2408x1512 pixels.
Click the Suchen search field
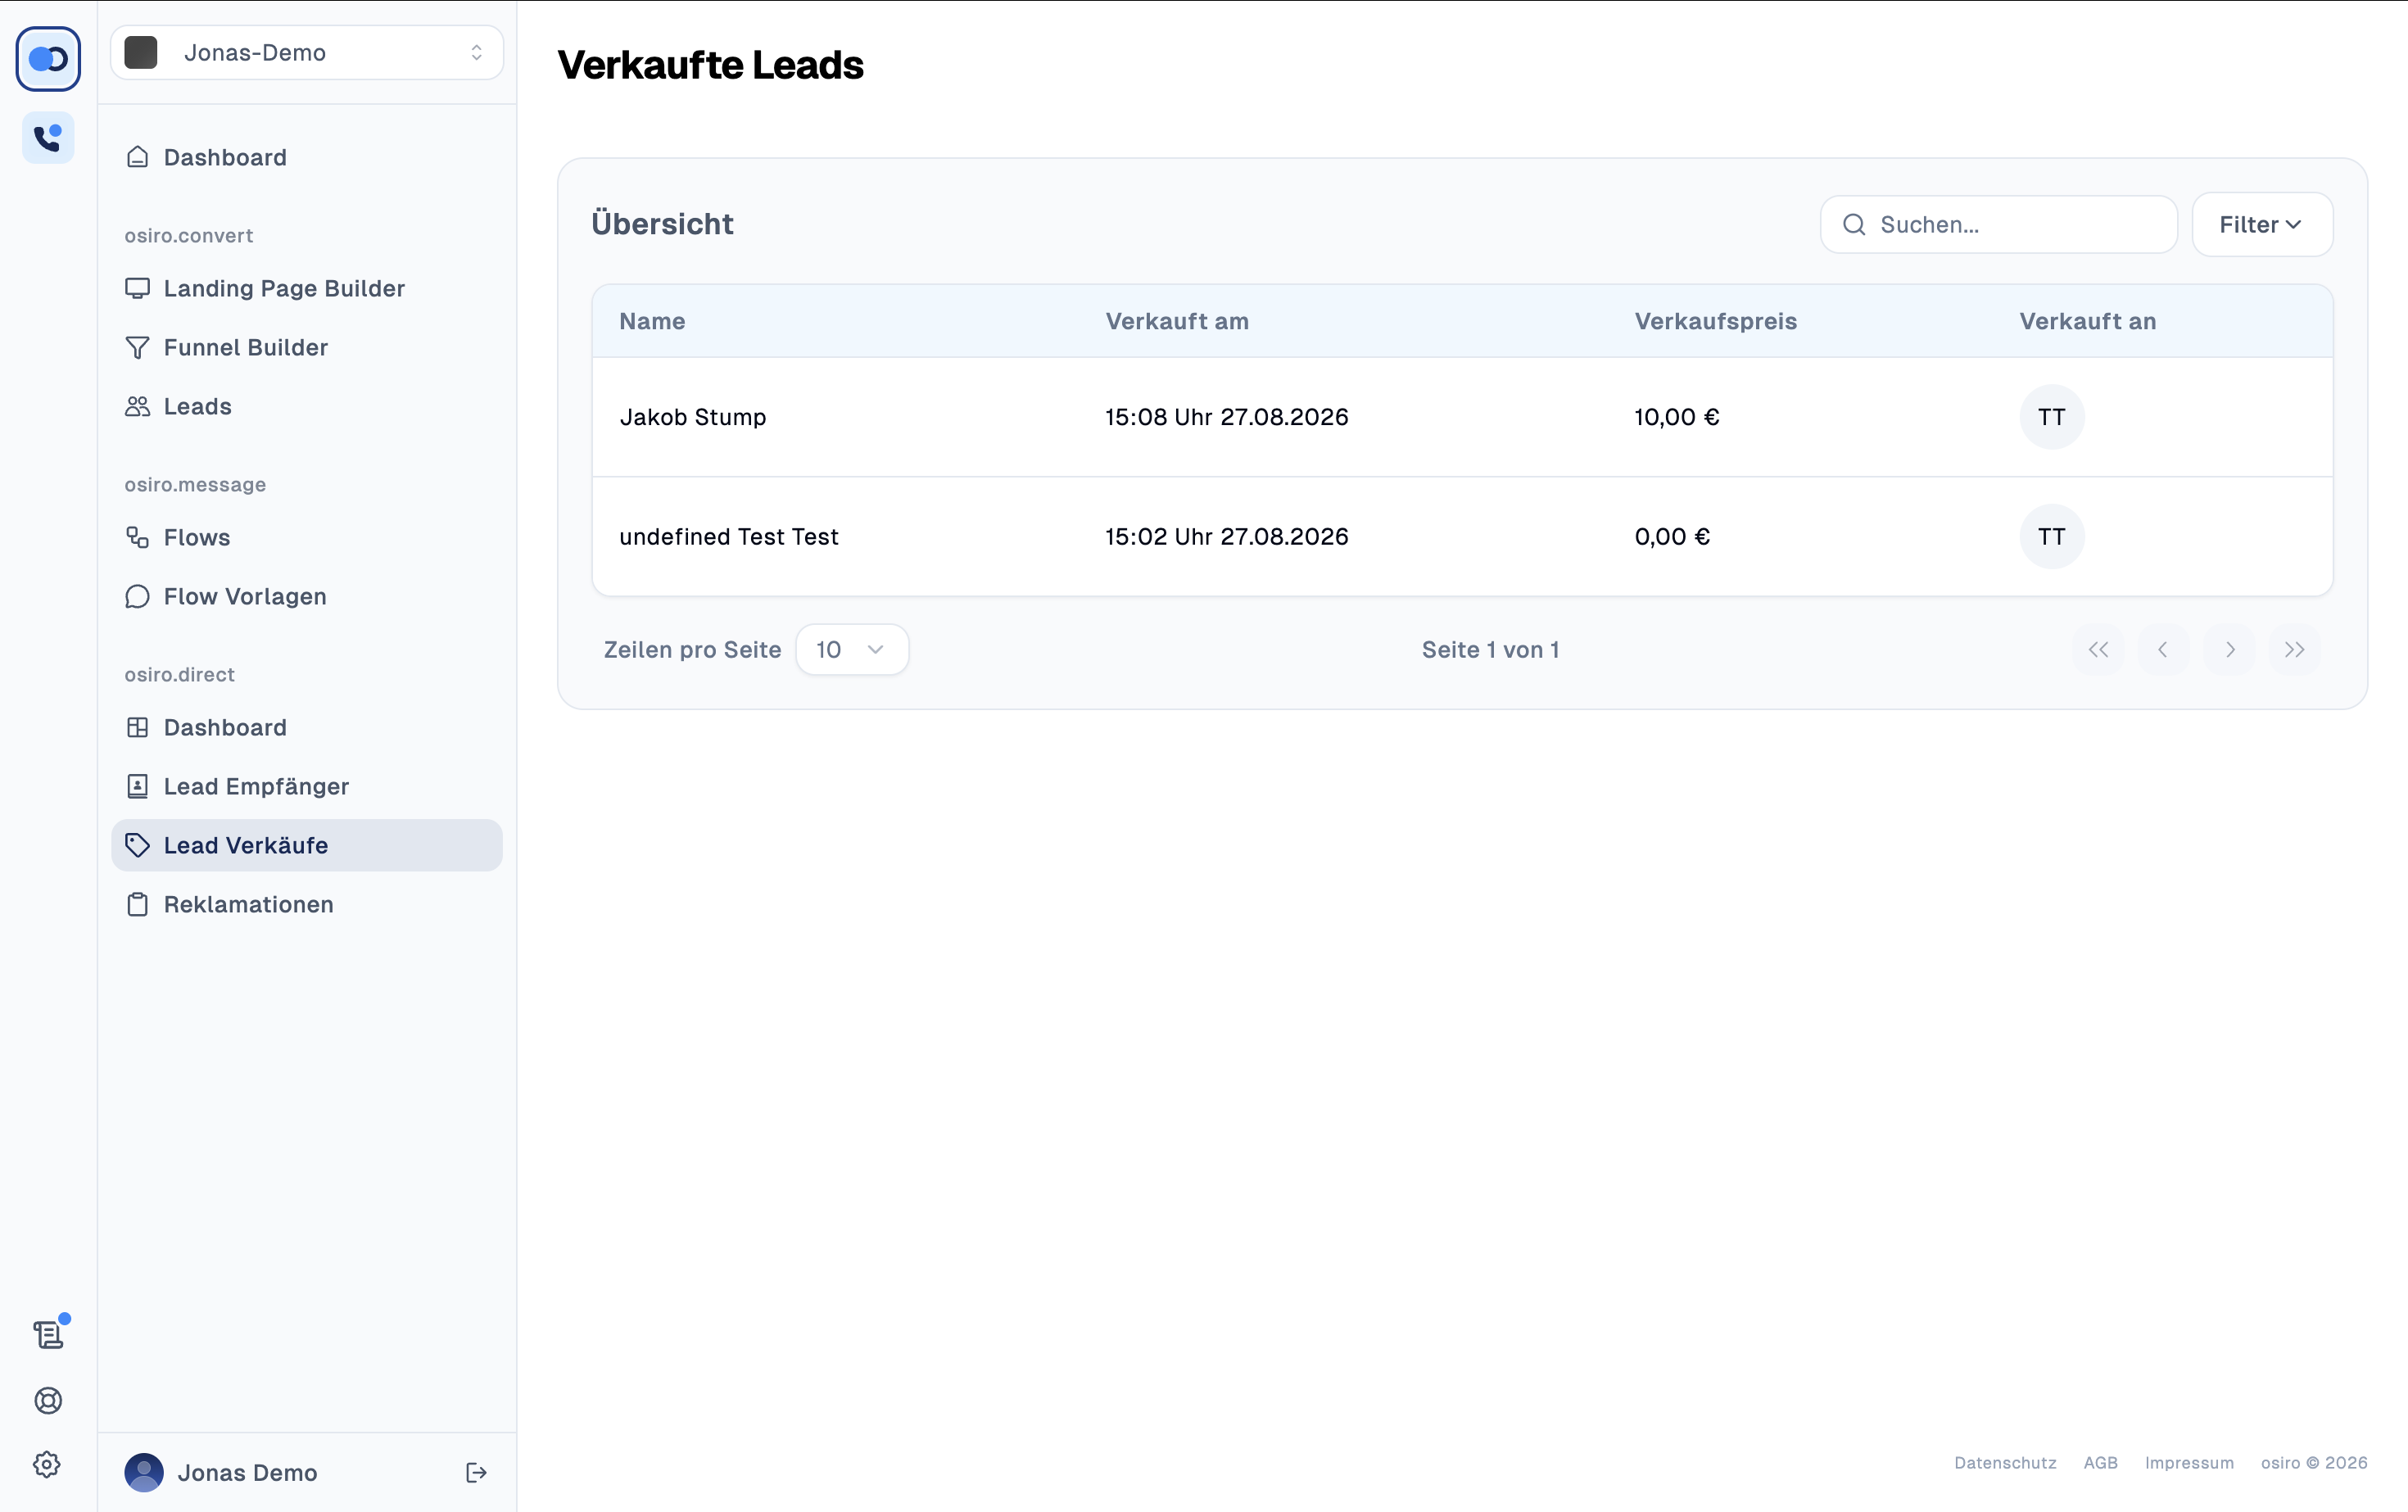tap(1998, 225)
